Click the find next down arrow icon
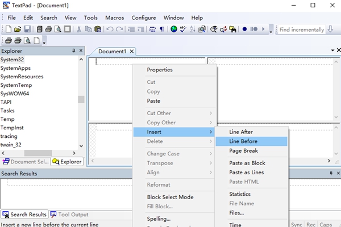Viewport: 341px width, 227px height. 330,30
